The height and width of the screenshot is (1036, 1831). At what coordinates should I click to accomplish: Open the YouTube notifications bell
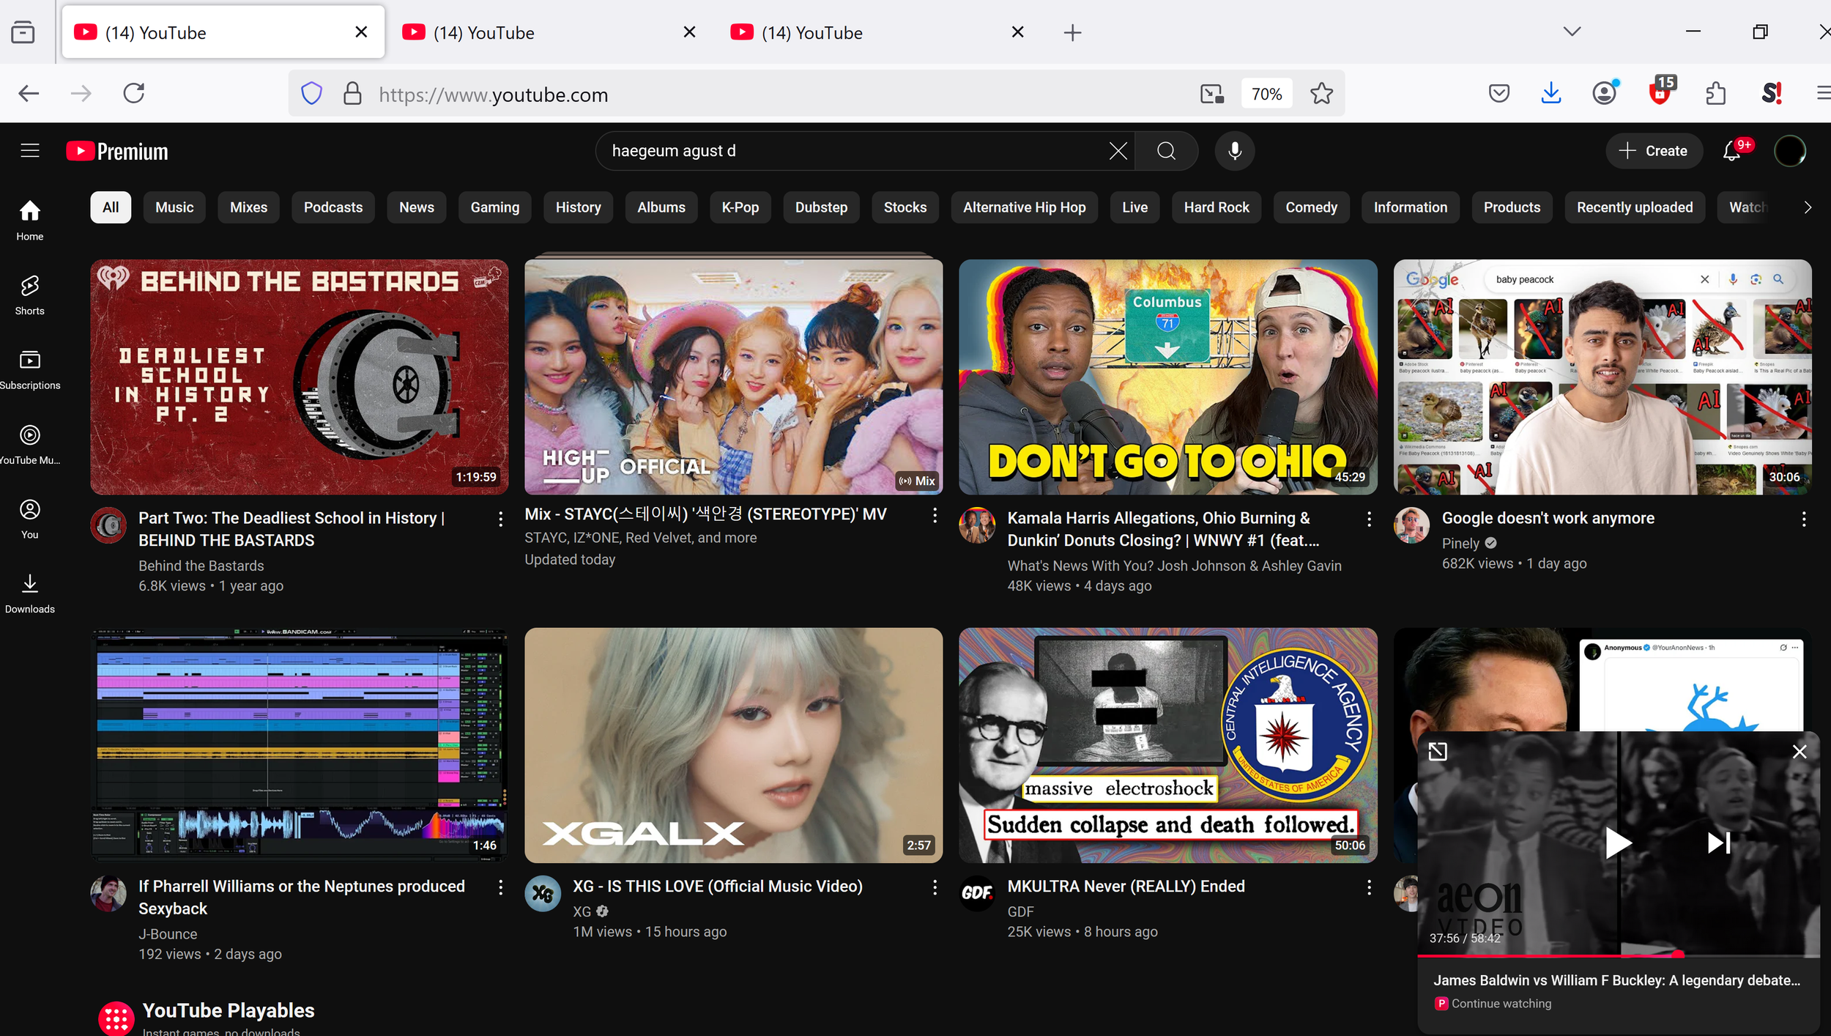pyautogui.click(x=1731, y=151)
